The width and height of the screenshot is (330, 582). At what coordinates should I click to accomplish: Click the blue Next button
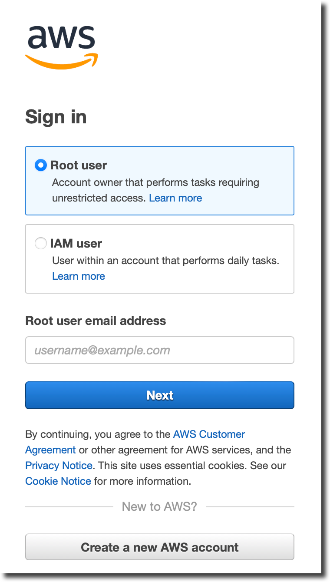coord(160,395)
